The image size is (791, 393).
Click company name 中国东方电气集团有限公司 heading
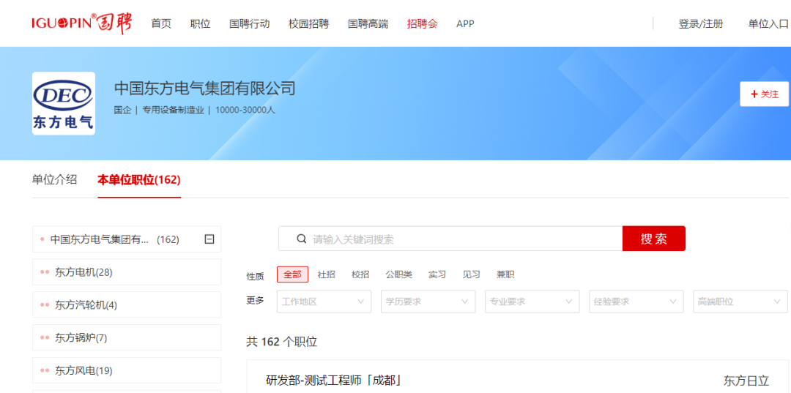205,88
